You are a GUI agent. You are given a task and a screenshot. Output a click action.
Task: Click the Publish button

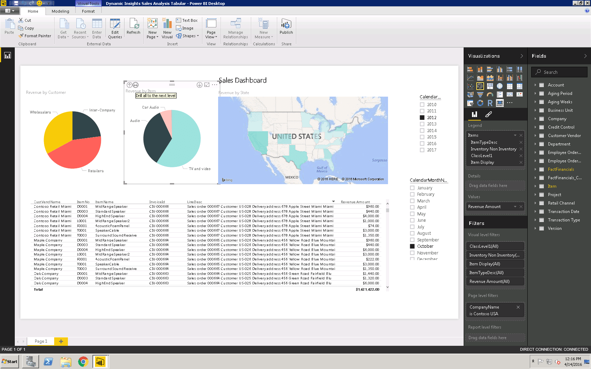[286, 28]
